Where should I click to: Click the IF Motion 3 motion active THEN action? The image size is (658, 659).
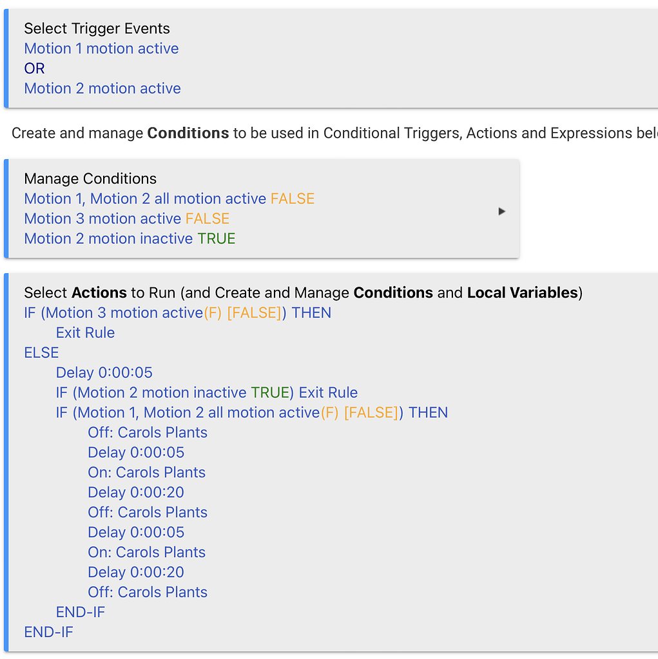[x=177, y=312]
